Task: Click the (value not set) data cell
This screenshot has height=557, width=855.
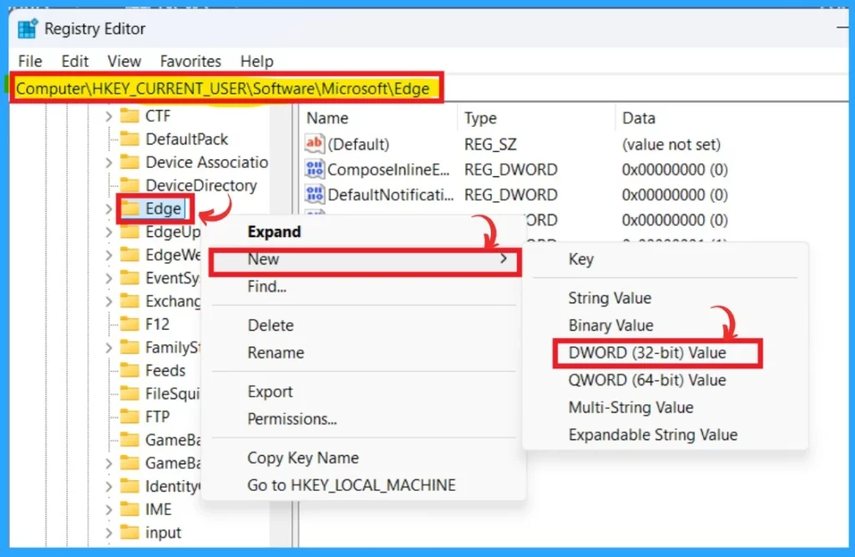Action: coord(671,144)
